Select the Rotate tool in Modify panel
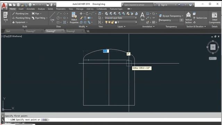The image size is (222, 125). pyautogui.click(x=87, y=14)
